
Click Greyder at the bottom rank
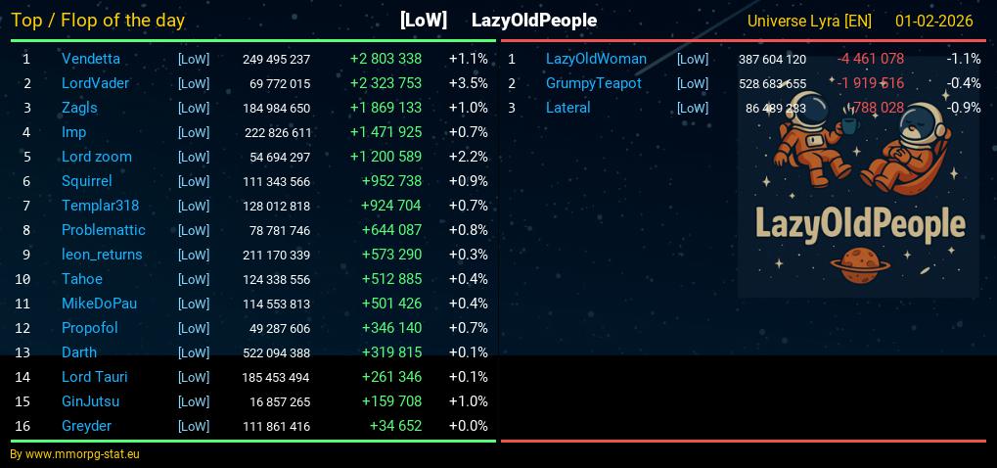coord(86,426)
